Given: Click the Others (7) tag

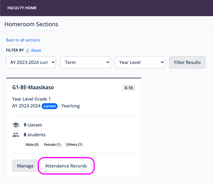Looking at the screenshot, I should point(74,145).
